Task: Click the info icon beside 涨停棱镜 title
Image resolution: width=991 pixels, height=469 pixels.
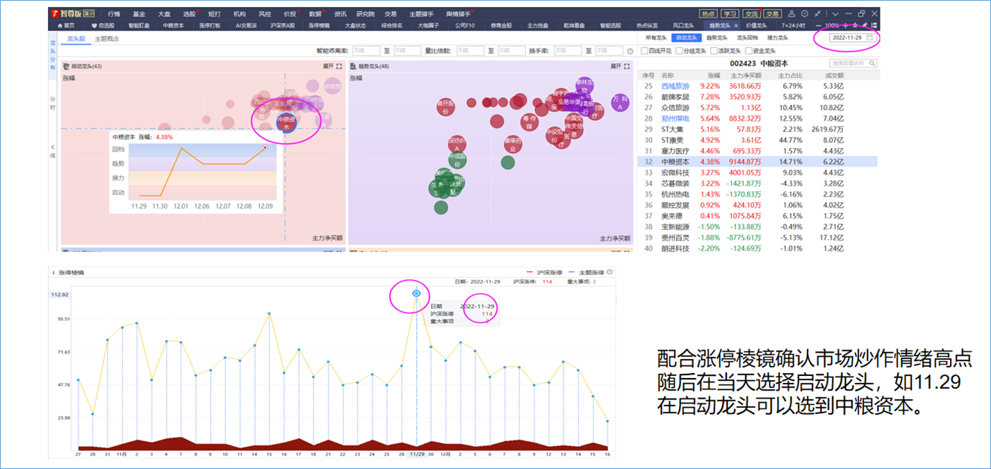Action: [54, 272]
